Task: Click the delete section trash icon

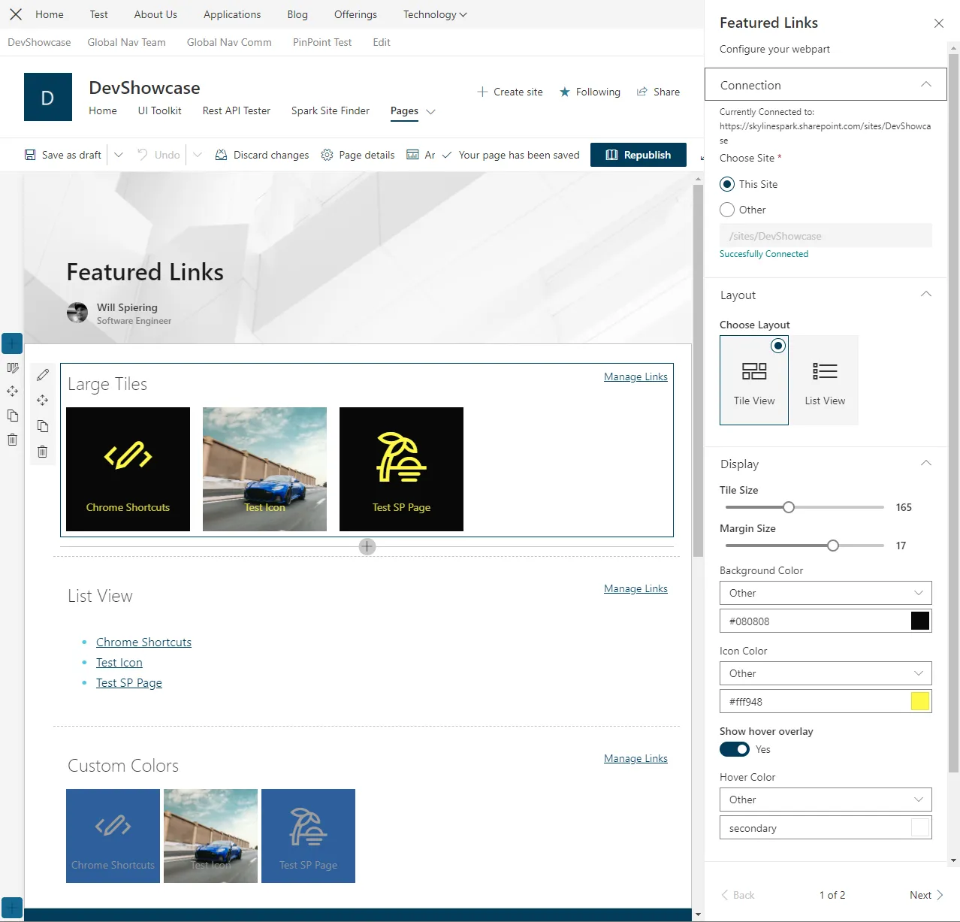Action: click(13, 440)
